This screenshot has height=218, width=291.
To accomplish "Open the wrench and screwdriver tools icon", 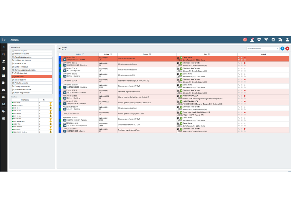I will [x=280, y=40].
